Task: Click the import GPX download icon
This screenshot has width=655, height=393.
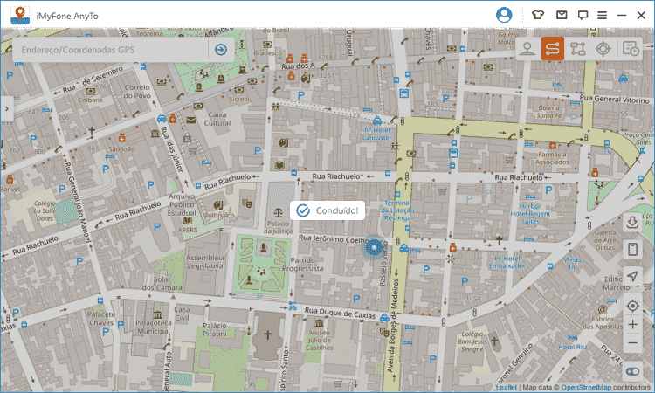Action: [x=632, y=222]
